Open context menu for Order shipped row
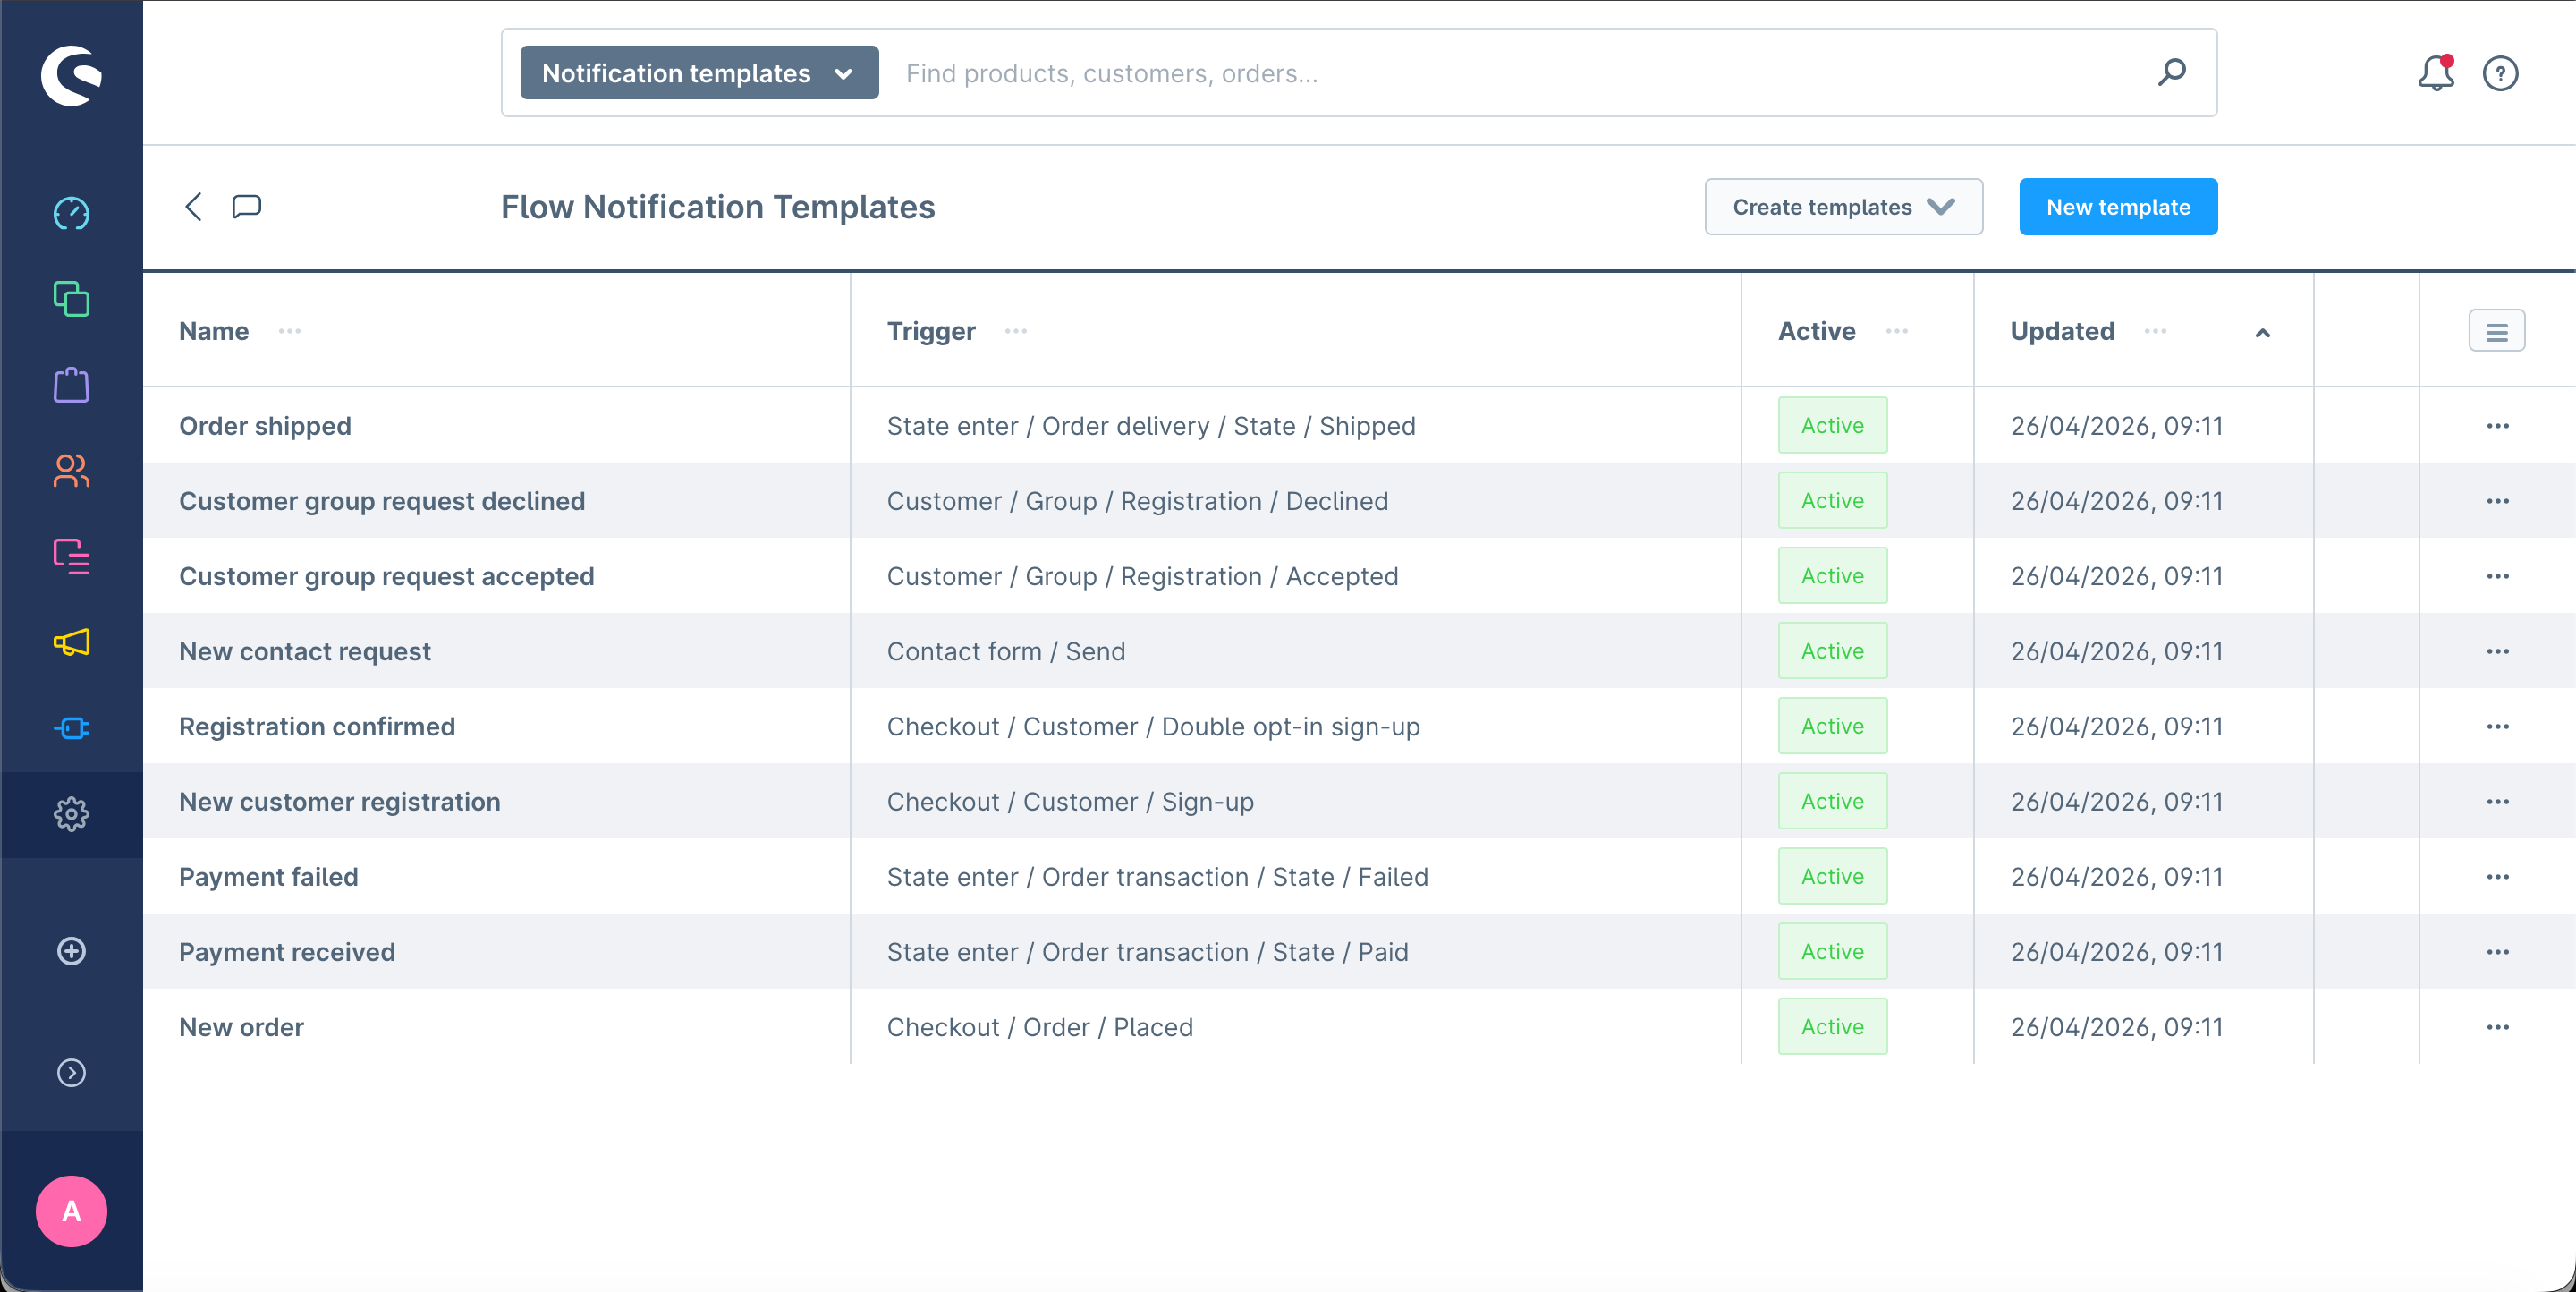 [2497, 426]
